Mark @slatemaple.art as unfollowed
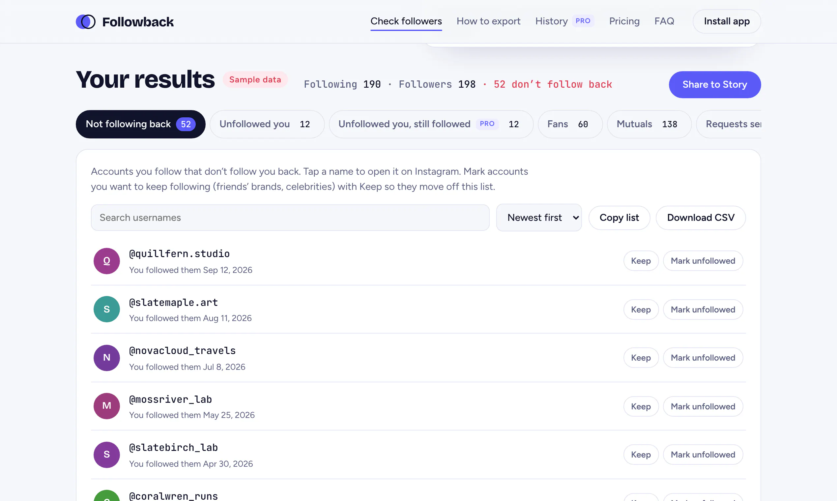Image resolution: width=837 pixels, height=501 pixels. (x=703, y=309)
